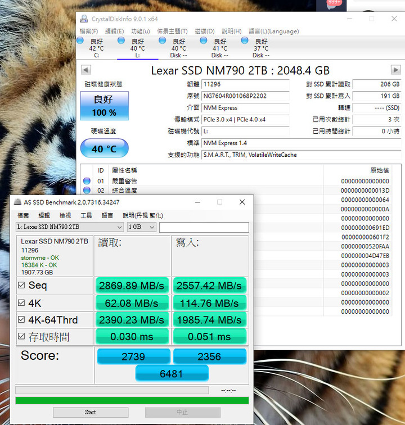
Task: Click the total reads field showing 206 GB
Action: [377, 84]
